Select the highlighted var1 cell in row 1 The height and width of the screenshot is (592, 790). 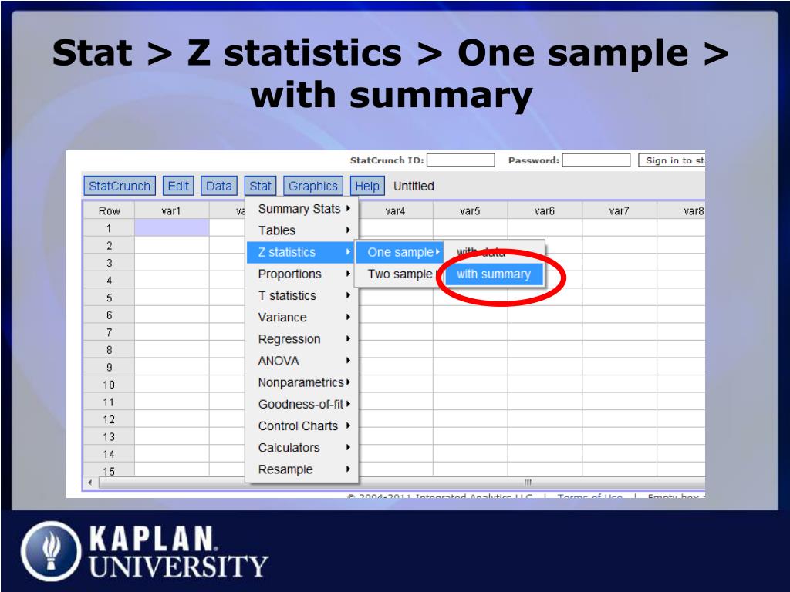(171, 227)
